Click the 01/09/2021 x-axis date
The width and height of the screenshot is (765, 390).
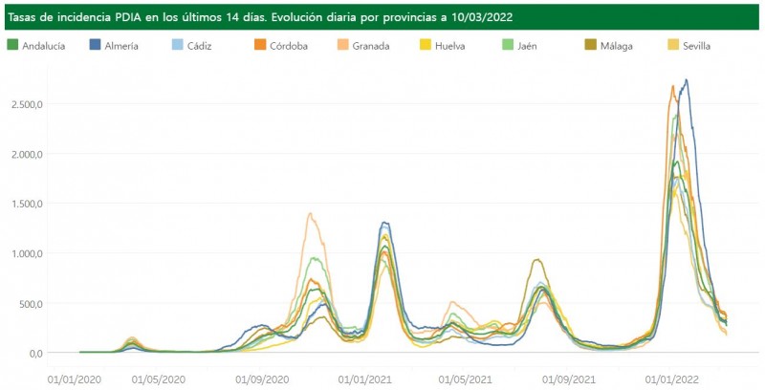click(568, 379)
